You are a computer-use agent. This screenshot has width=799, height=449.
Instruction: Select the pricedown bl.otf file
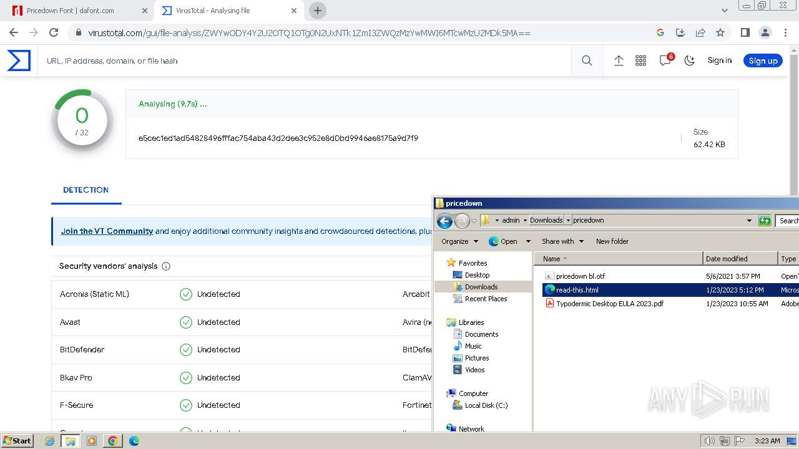[x=581, y=276]
